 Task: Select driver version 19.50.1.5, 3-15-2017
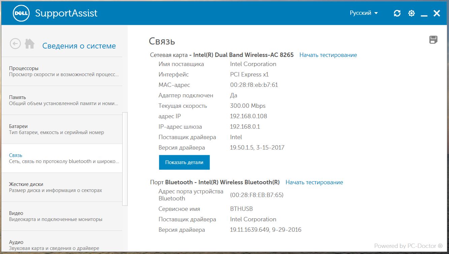pyautogui.click(x=257, y=148)
